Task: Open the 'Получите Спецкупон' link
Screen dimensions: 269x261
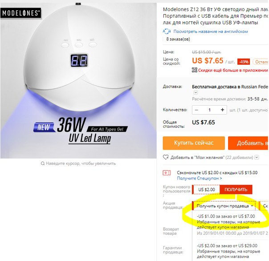Action: click(x=200, y=178)
